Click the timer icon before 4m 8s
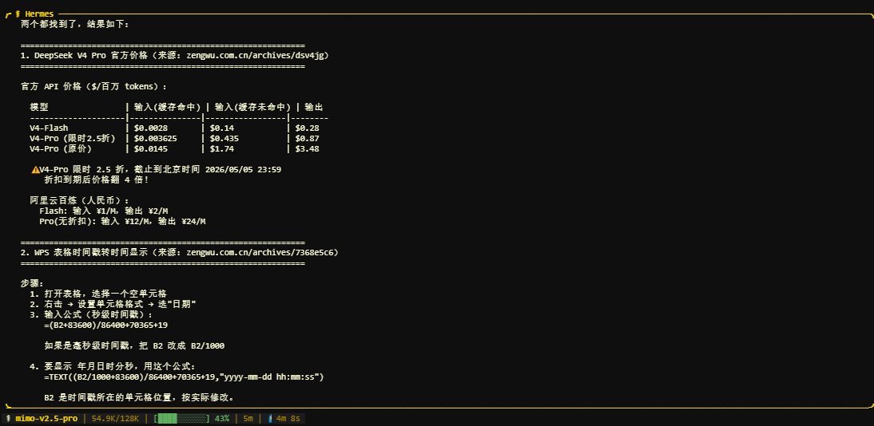The width and height of the screenshot is (874, 426). point(270,418)
